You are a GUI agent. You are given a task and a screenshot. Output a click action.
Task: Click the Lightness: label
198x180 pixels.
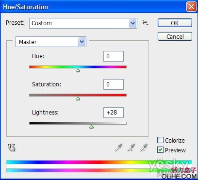coord(45,113)
